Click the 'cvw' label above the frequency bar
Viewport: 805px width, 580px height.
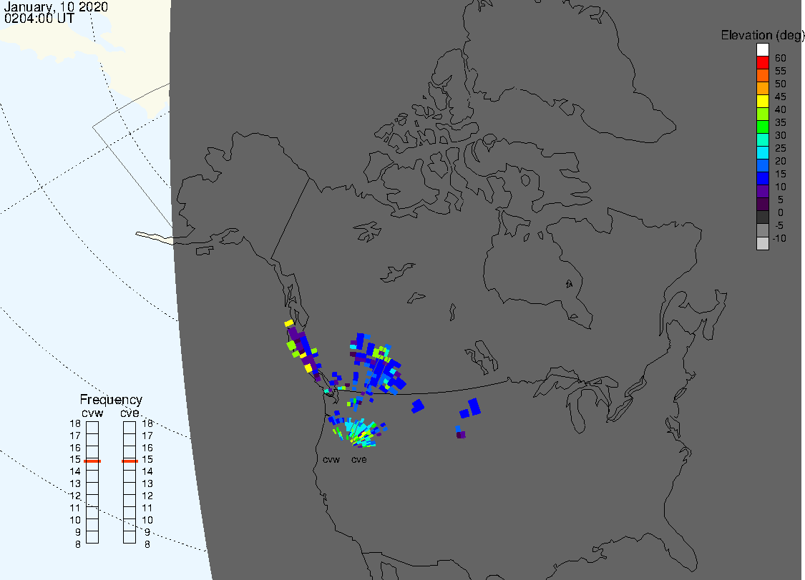coord(92,413)
